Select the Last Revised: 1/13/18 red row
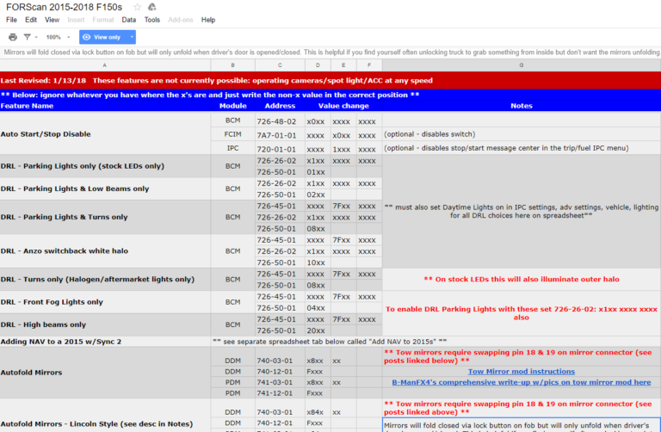 coord(330,81)
